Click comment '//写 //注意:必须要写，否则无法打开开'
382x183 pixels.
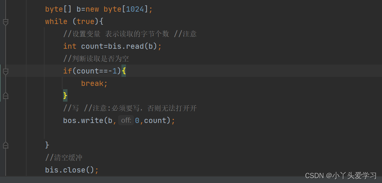(x=130, y=108)
